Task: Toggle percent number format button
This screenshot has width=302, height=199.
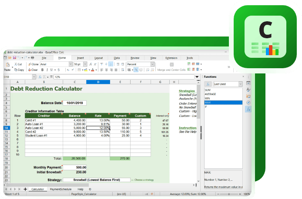Action: pos(136,70)
